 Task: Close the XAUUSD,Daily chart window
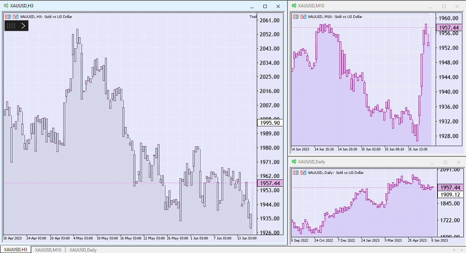[458, 162]
